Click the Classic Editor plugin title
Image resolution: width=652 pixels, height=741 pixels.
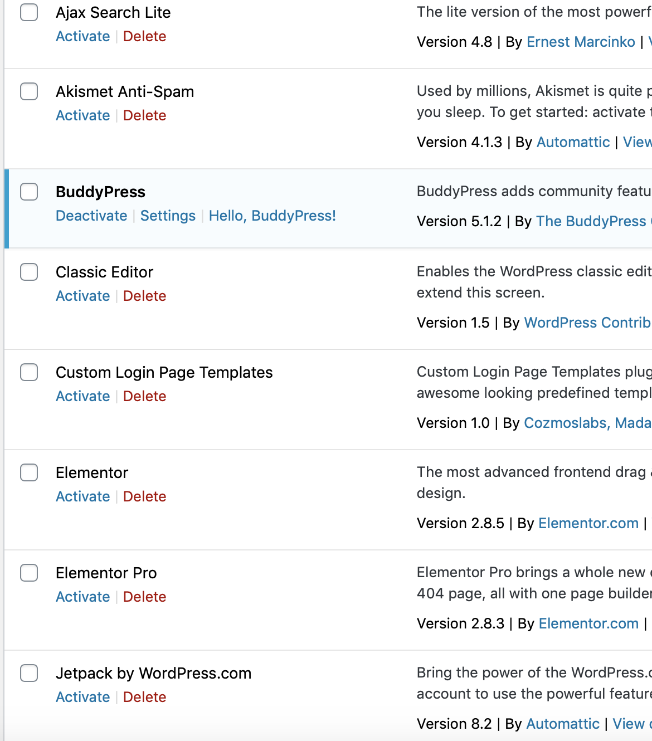[104, 272]
